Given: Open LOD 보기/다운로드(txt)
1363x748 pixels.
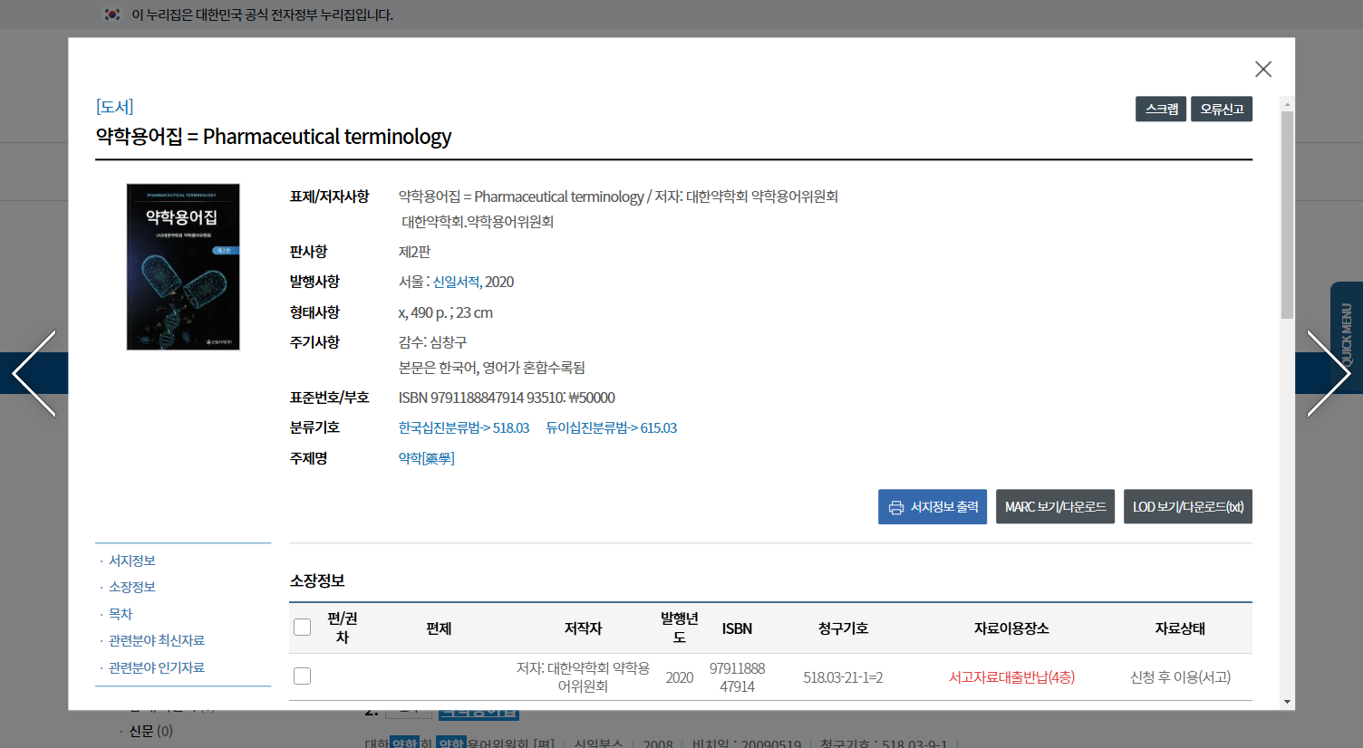Looking at the screenshot, I should [x=1187, y=507].
